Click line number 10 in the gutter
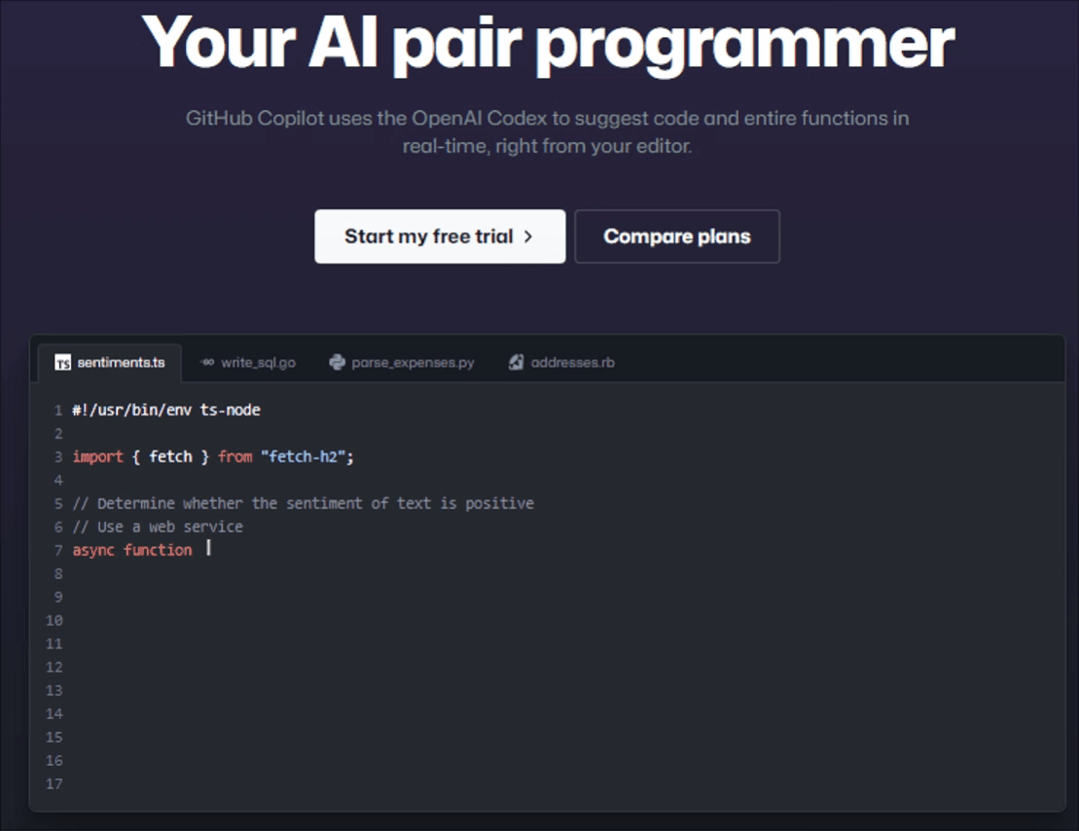 pyautogui.click(x=54, y=620)
